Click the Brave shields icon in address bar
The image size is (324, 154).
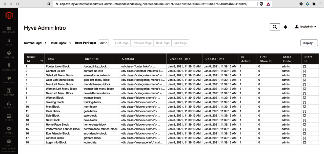261,4
